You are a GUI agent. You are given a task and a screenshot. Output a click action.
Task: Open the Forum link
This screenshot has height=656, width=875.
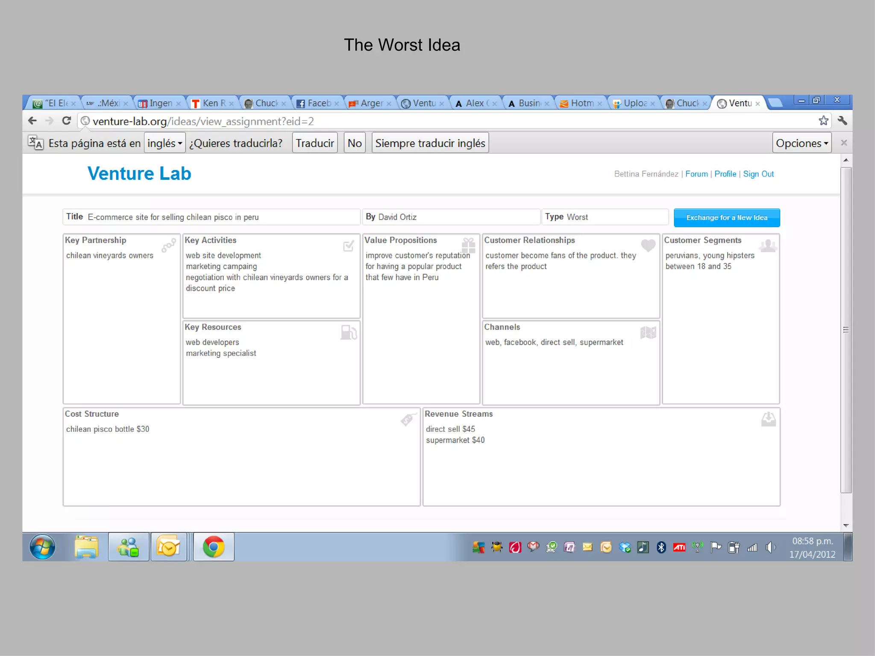(696, 174)
